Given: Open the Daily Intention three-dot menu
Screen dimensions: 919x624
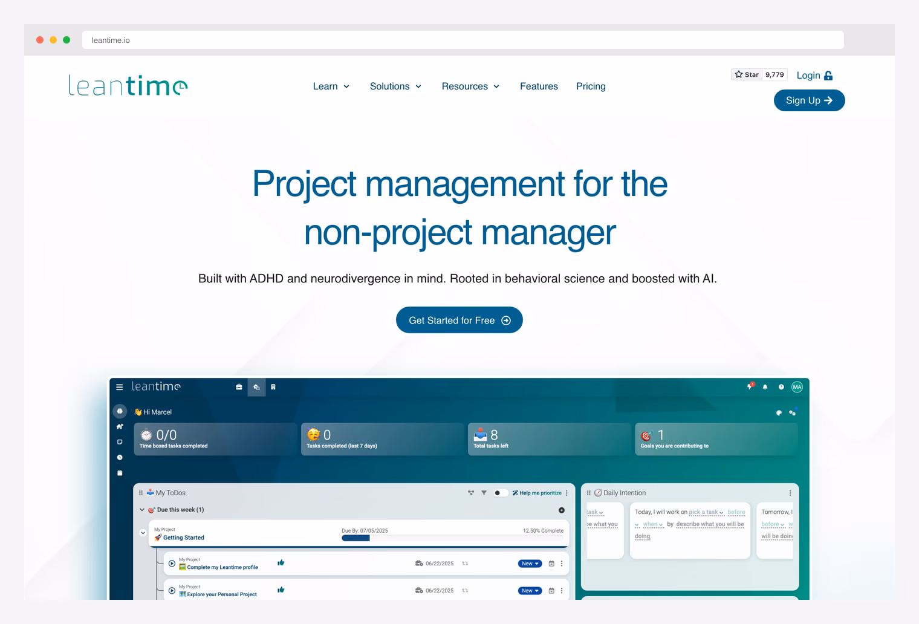Looking at the screenshot, I should coord(790,493).
